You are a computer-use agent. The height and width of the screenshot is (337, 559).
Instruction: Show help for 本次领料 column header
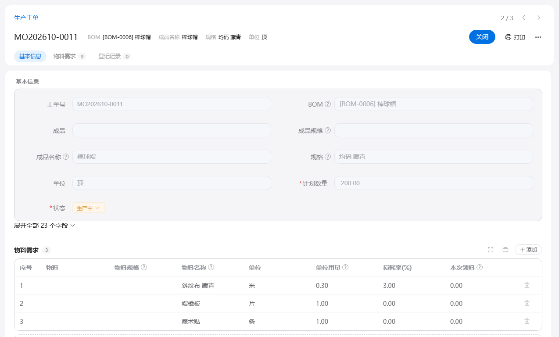click(x=480, y=267)
